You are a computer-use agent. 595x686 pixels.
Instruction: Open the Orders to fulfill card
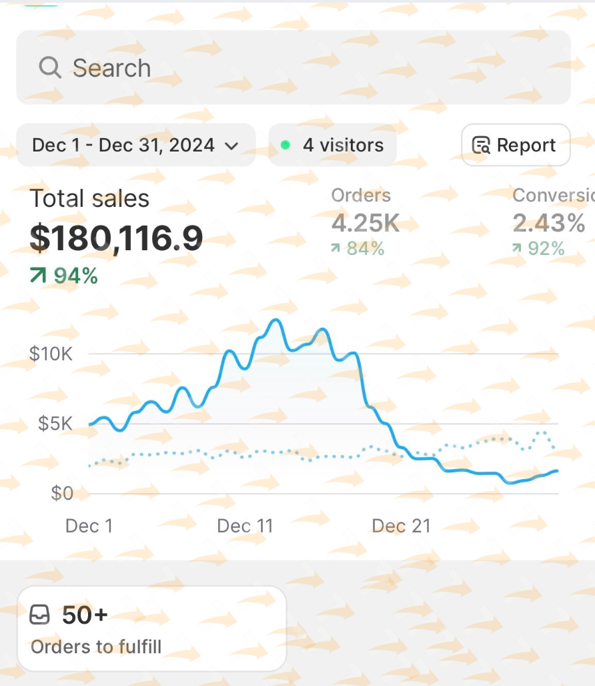(151, 629)
